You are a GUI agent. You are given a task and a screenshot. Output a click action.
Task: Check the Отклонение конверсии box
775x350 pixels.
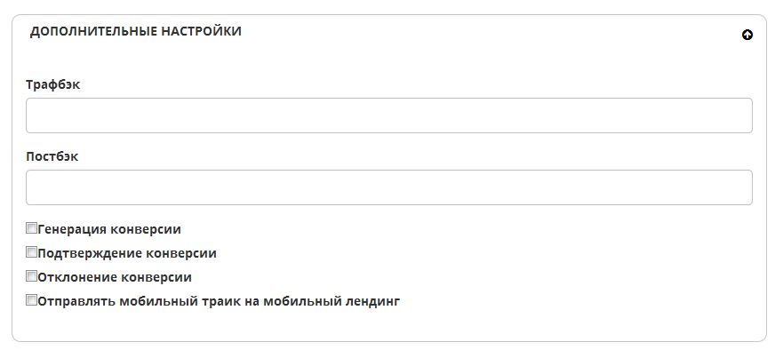click(x=32, y=276)
